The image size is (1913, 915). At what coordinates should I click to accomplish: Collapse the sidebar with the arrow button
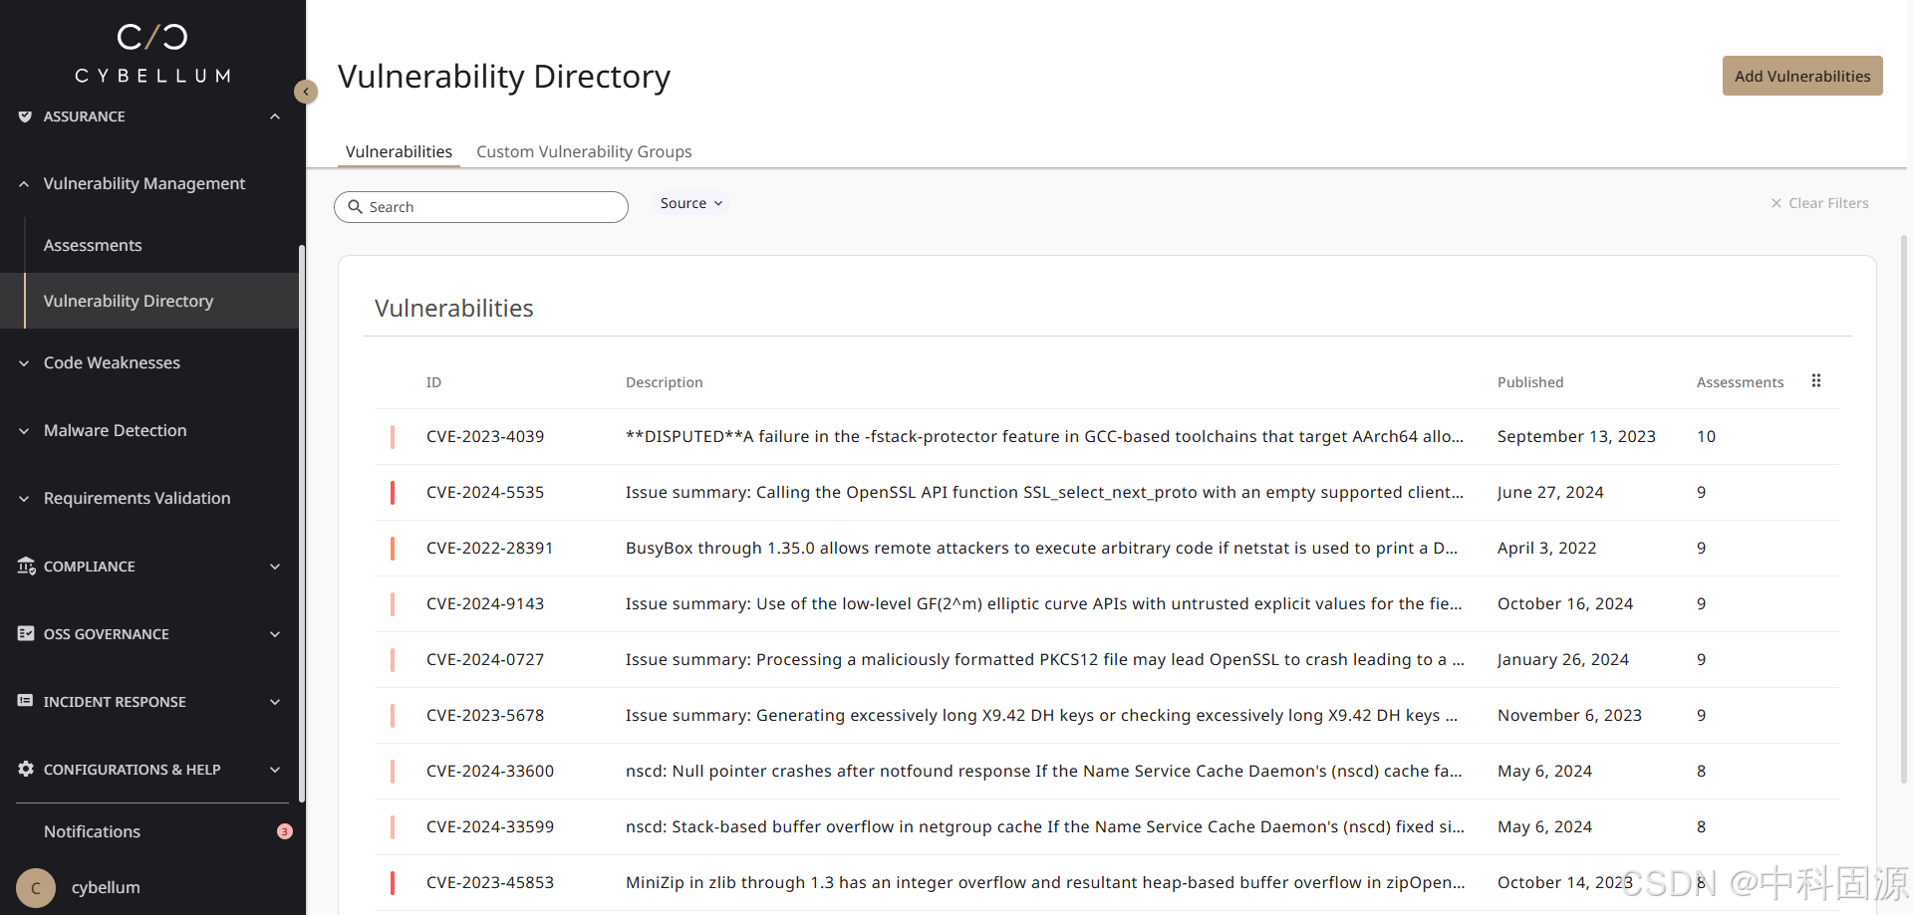(306, 92)
